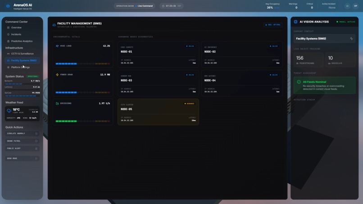Select Facility Systems (BMS) in sidebar

[22, 60]
